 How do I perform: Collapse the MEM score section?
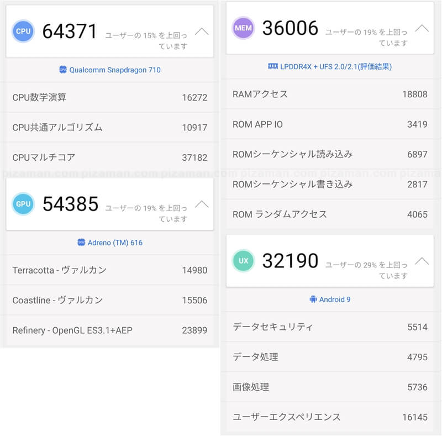pos(422,28)
